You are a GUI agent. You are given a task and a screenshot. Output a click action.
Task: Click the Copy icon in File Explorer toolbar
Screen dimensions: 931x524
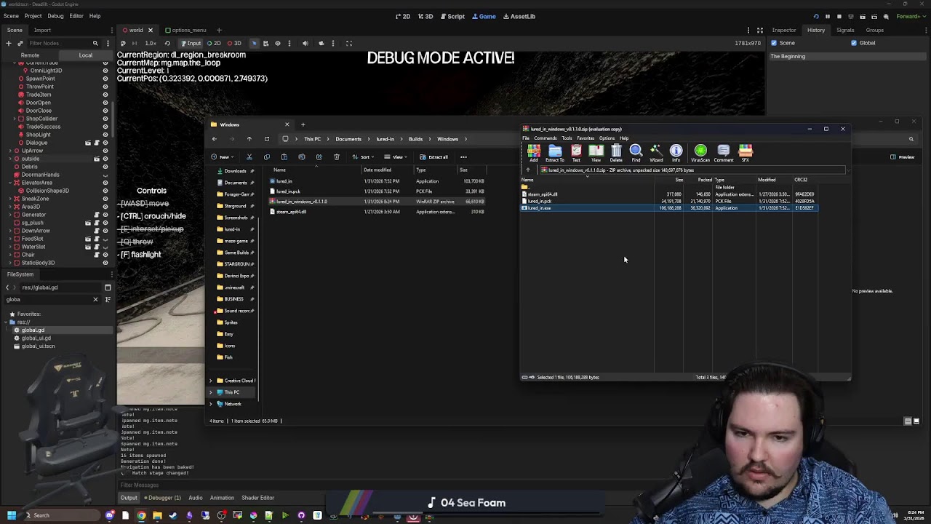[x=266, y=156]
